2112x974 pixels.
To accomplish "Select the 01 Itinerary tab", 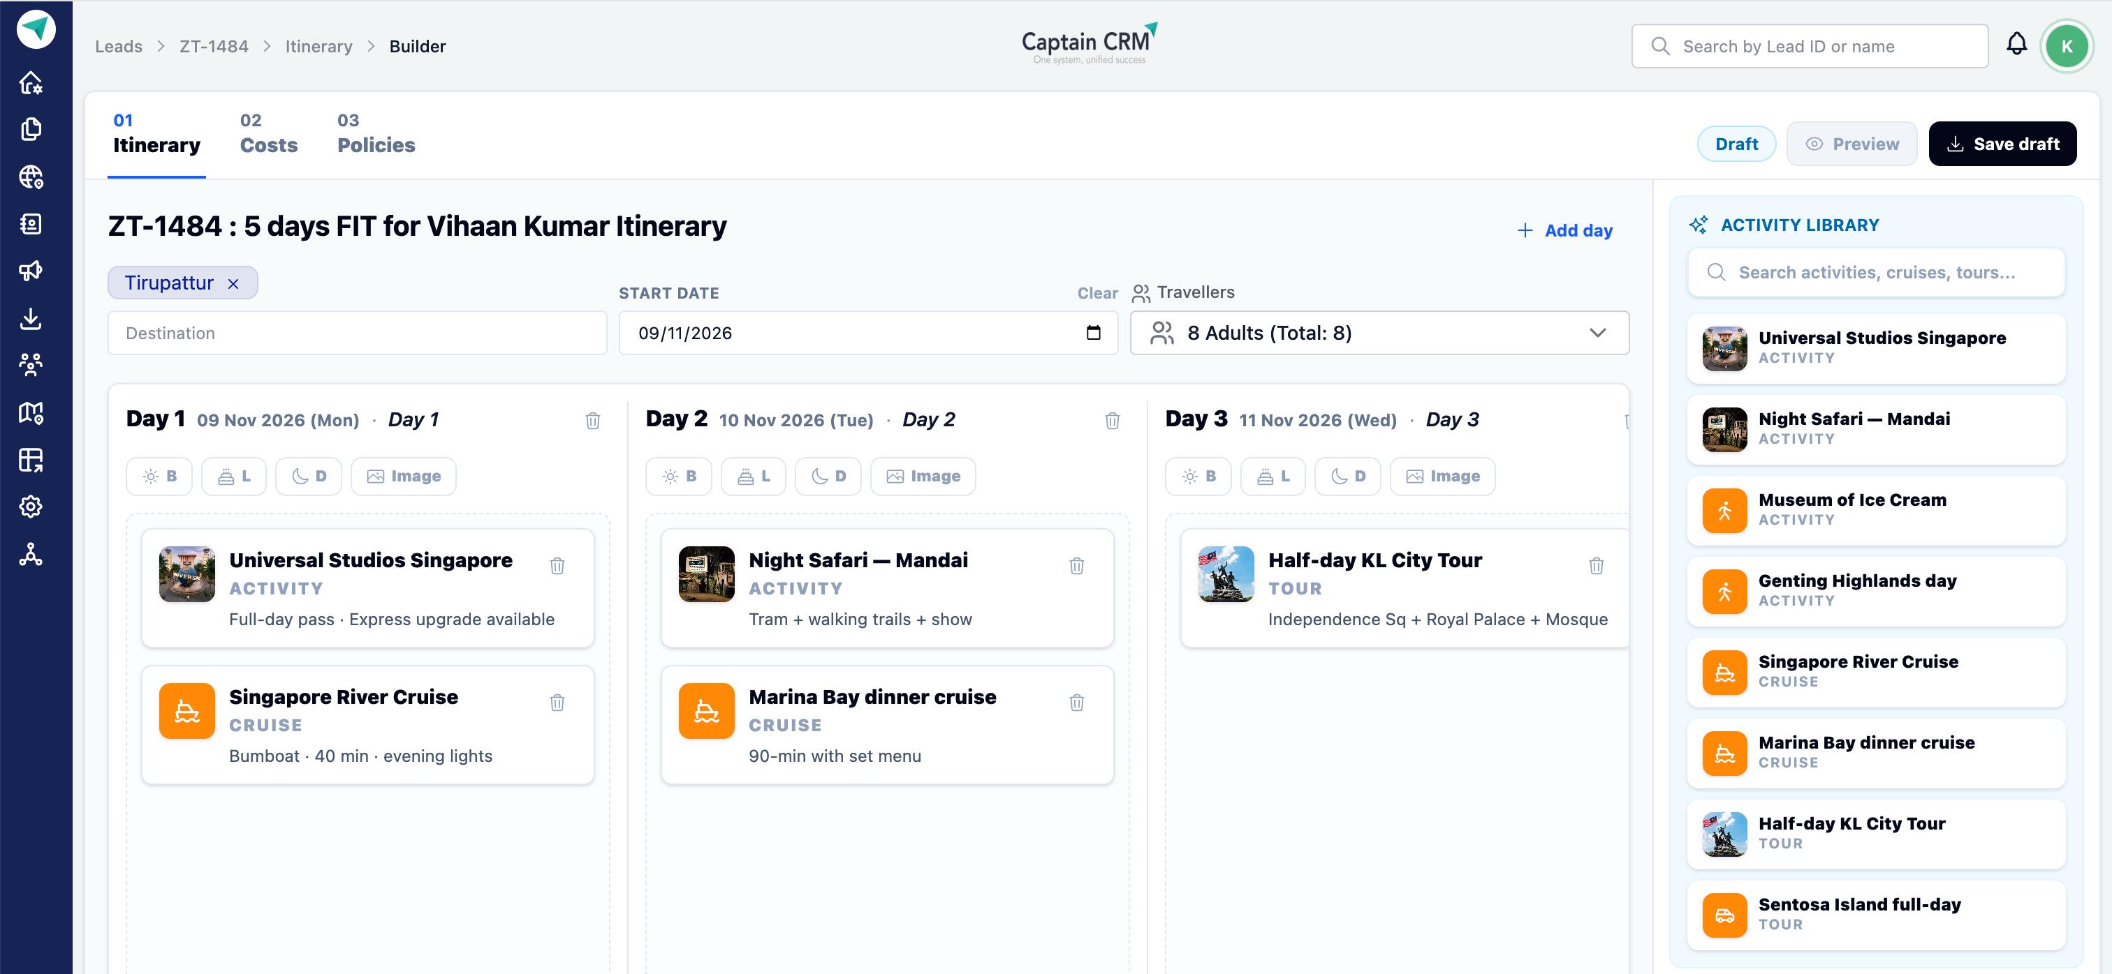I will pos(156,135).
